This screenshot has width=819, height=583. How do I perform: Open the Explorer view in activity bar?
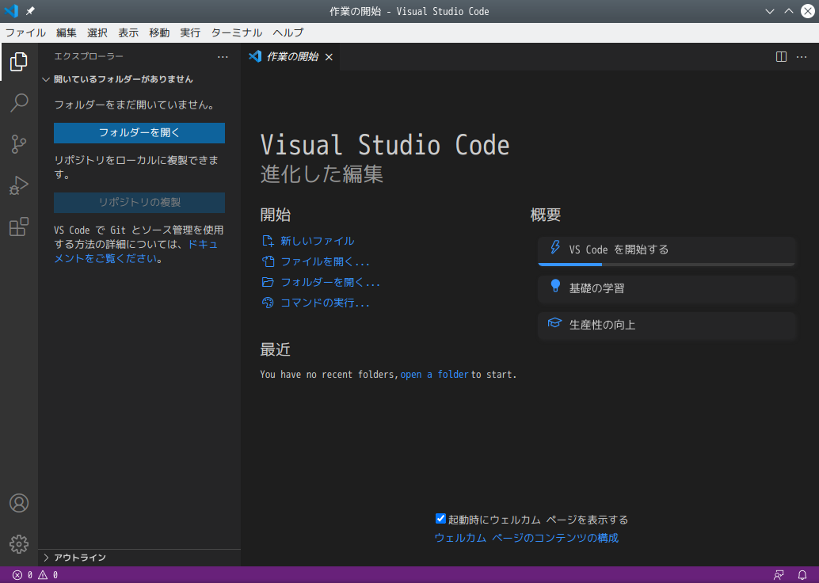pyautogui.click(x=19, y=62)
